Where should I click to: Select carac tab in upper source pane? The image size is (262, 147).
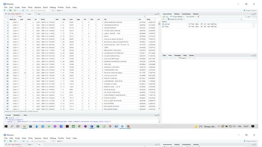point(29,14)
